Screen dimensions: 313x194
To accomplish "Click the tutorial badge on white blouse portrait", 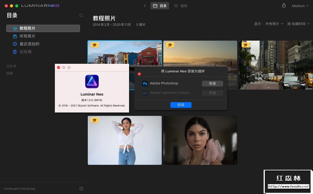I will (94, 120).
